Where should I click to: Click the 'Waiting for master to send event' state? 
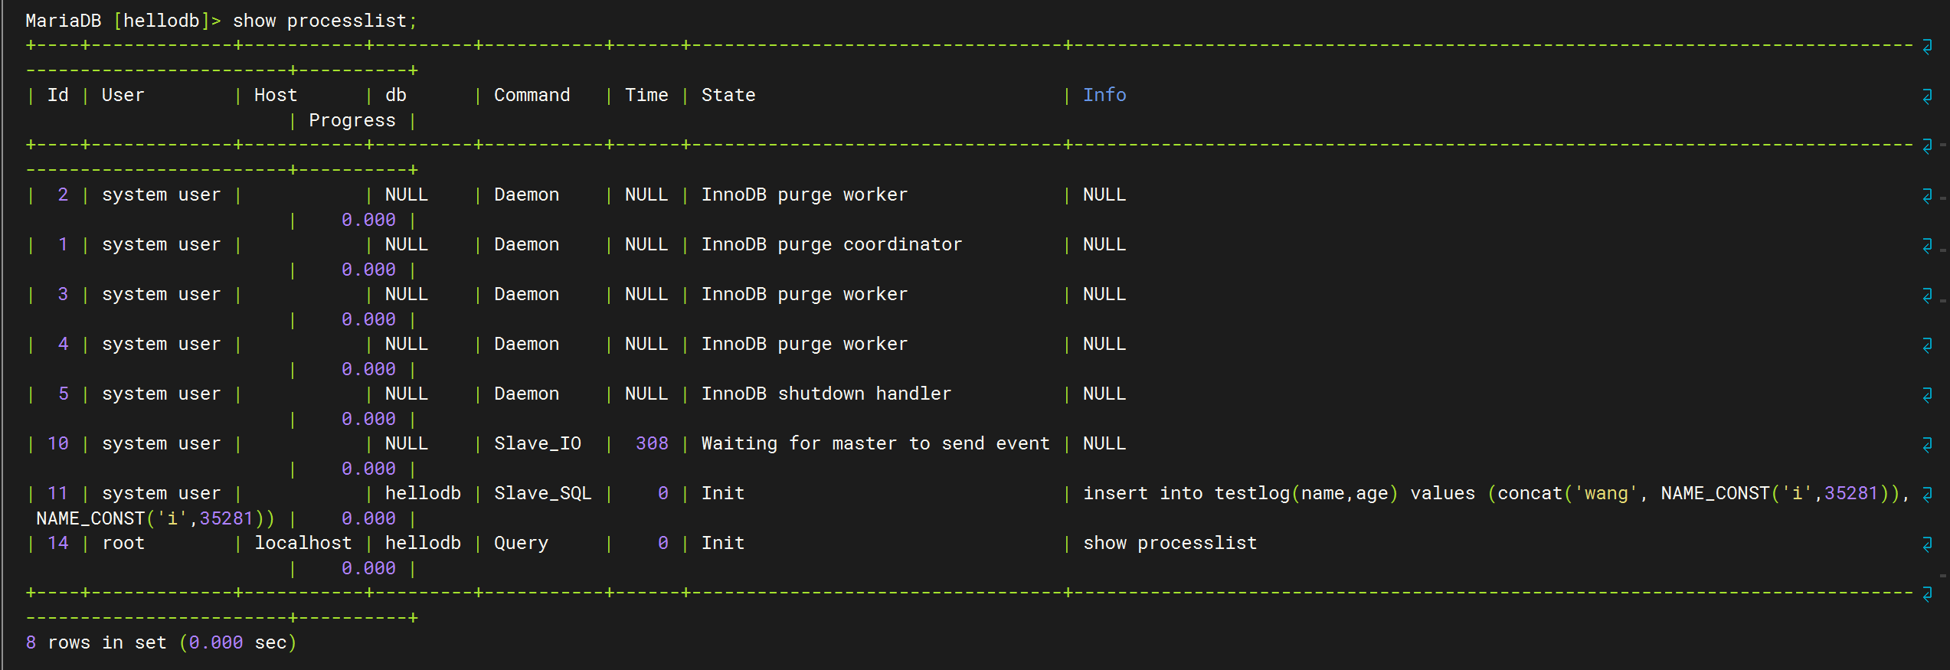[x=875, y=443]
